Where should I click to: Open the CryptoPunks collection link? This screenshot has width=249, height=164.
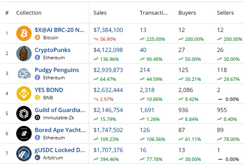click(x=53, y=50)
